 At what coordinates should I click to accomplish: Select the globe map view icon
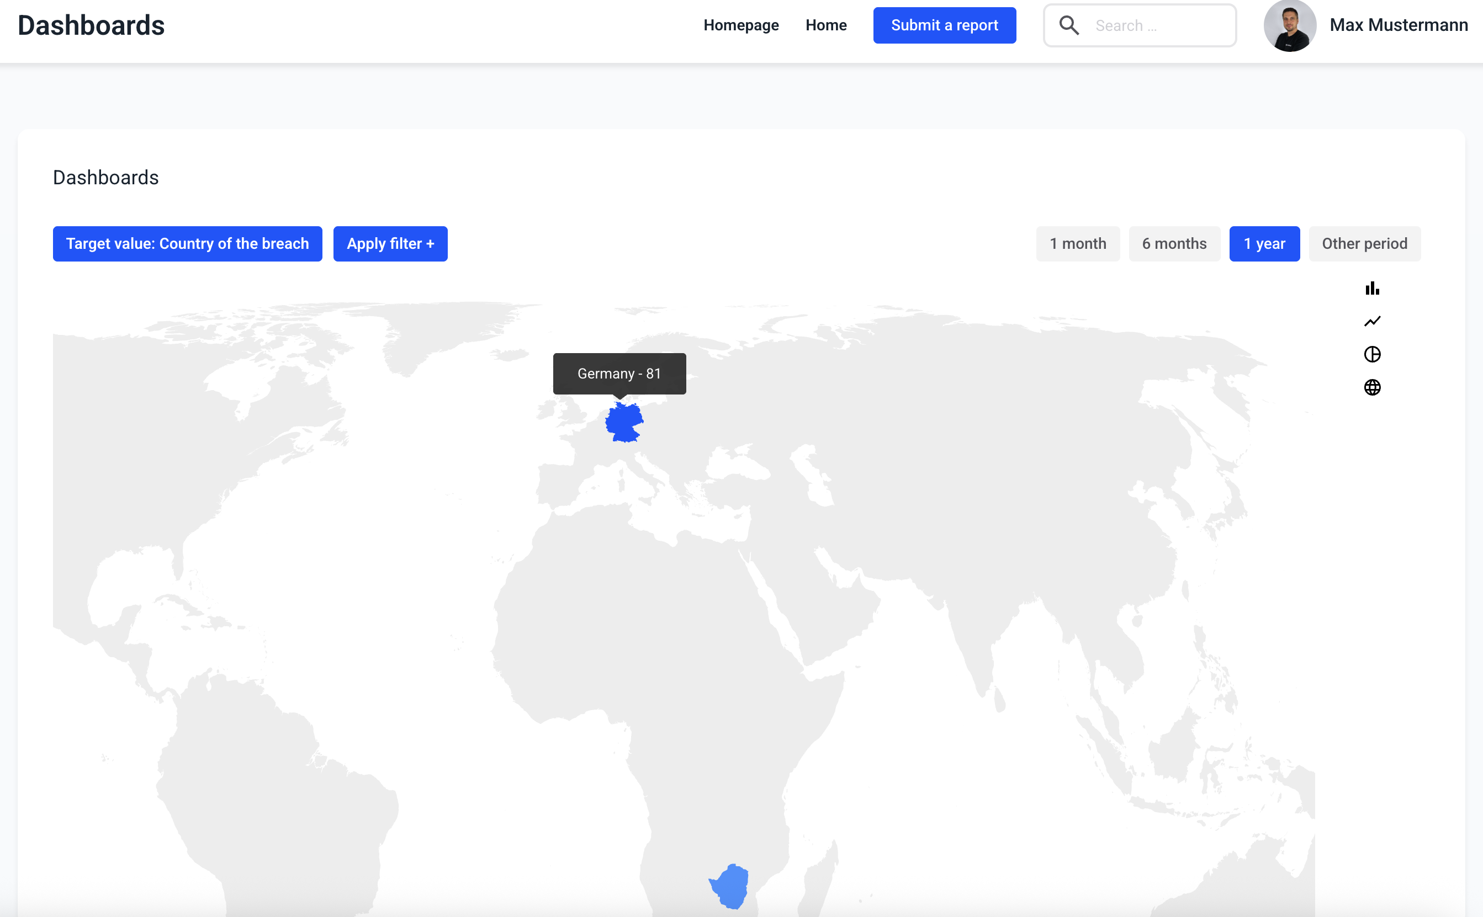1372,387
